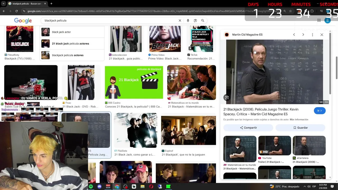Save the image with Guardar button
This screenshot has width=338, height=190.
click(301, 128)
